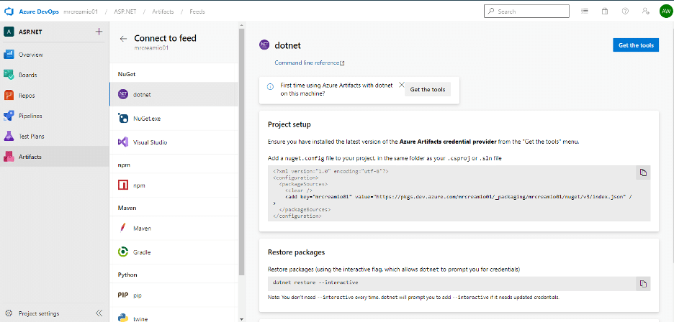Copy the dotnet restore command

643,284
